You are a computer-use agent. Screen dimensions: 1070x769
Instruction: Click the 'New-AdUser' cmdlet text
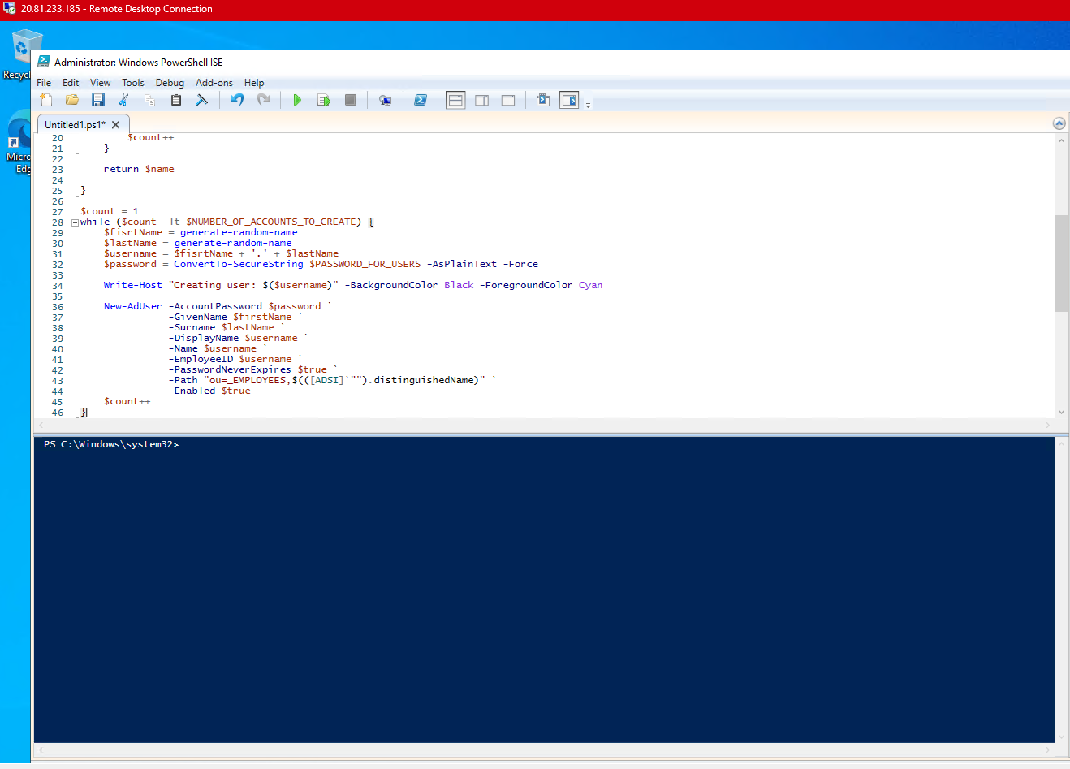click(x=132, y=306)
